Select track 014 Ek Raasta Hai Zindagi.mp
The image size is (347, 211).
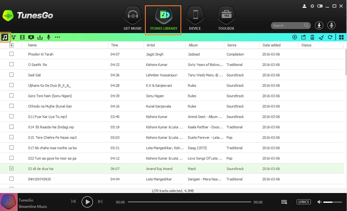[x=51, y=127]
